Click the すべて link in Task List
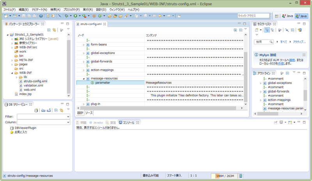 tap(284, 42)
